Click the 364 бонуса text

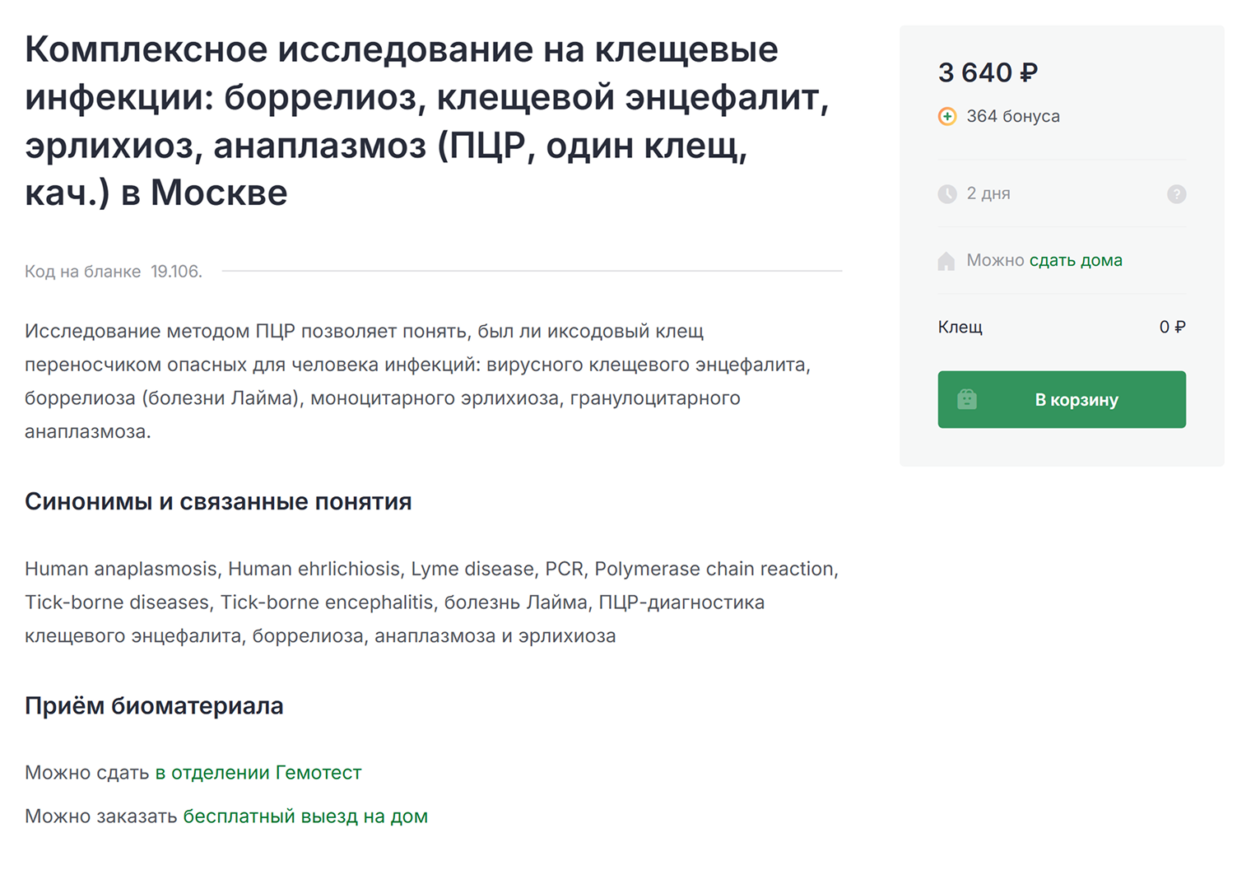pyautogui.click(x=1013, y=116)
